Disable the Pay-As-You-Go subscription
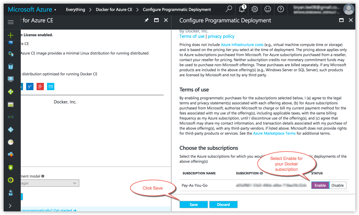Screen dimensions: 359x215 tap(337, 185)
